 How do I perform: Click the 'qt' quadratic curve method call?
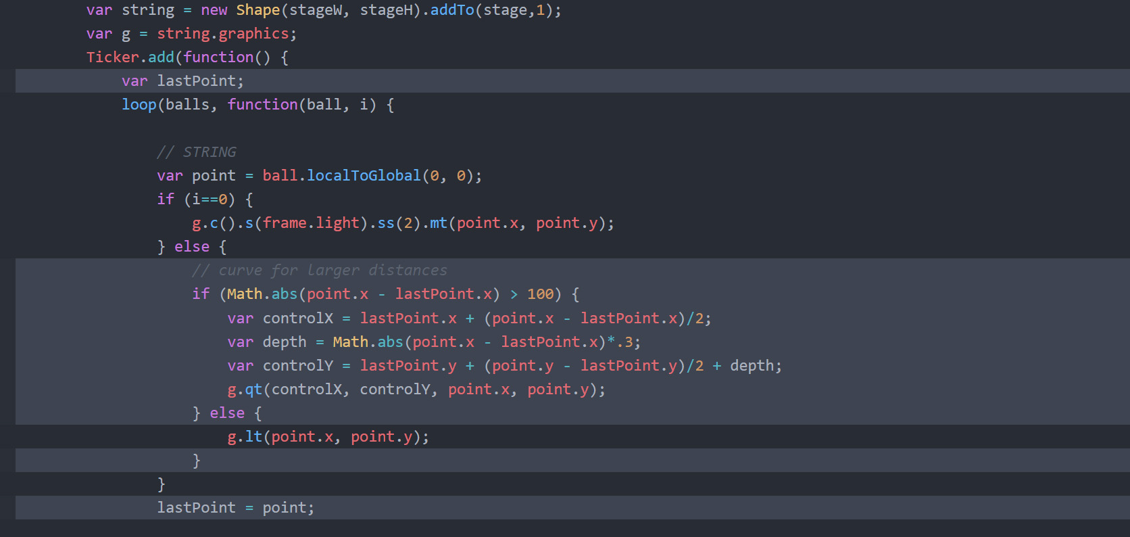(253, 390)
